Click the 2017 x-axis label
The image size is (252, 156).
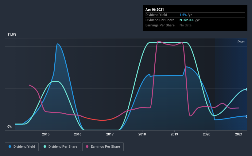[110, 134]
